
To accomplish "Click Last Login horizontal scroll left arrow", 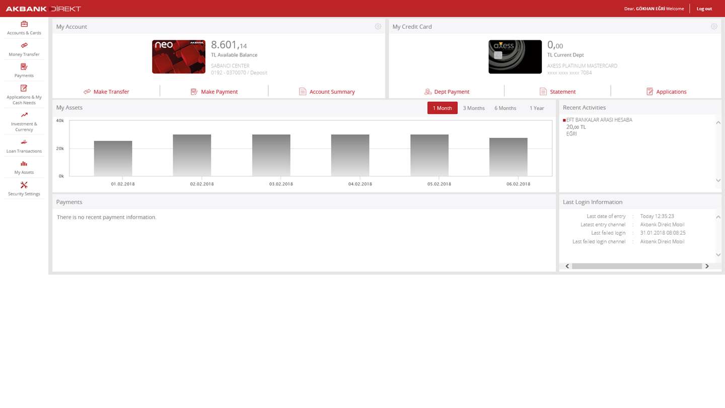I will pos(567,266).
